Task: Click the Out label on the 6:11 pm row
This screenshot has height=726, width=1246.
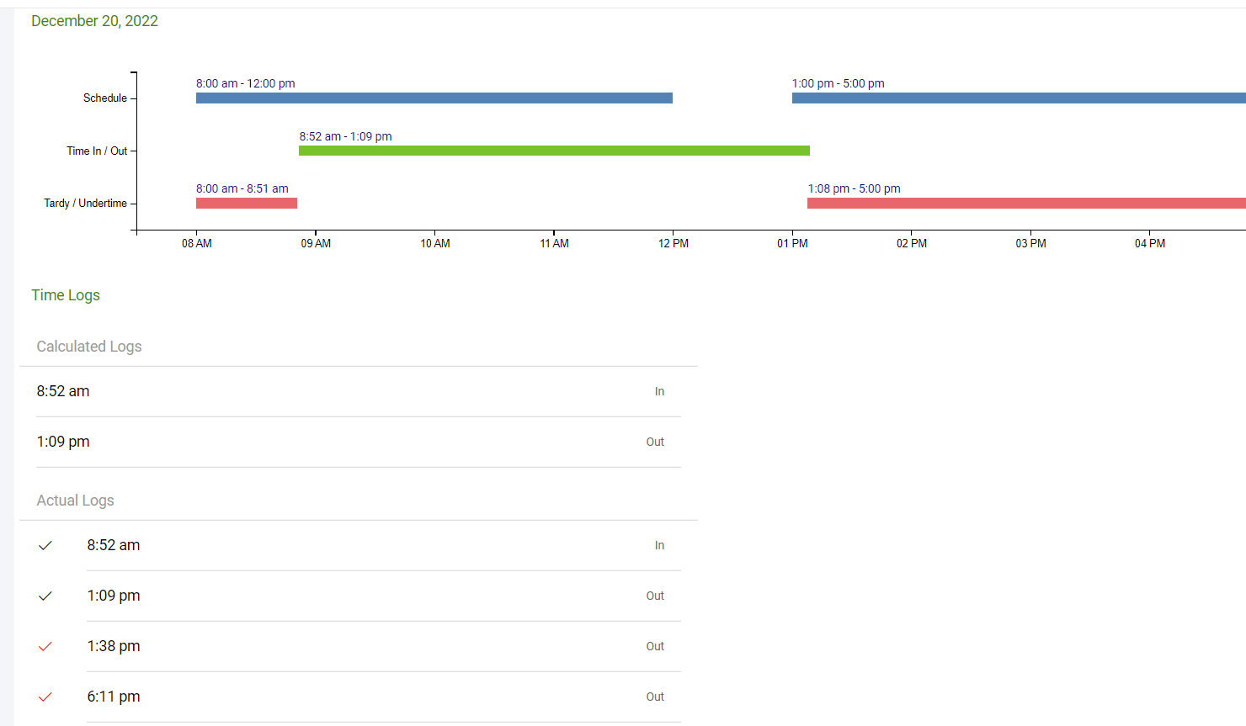Action: 655,697
